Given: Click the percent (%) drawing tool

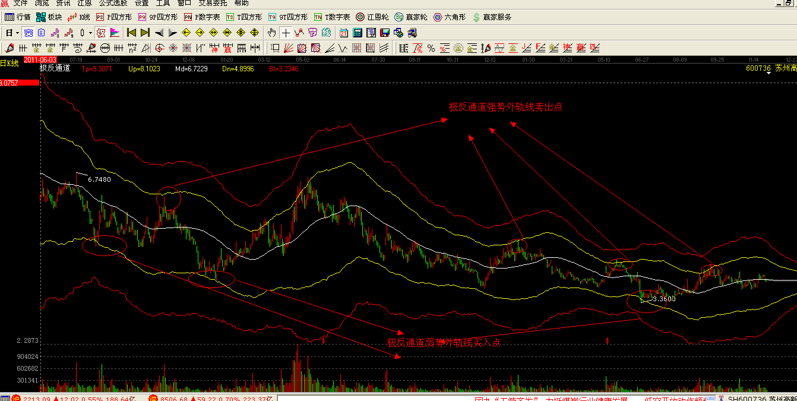Looking at the screenshot, I should click(431, 48).
